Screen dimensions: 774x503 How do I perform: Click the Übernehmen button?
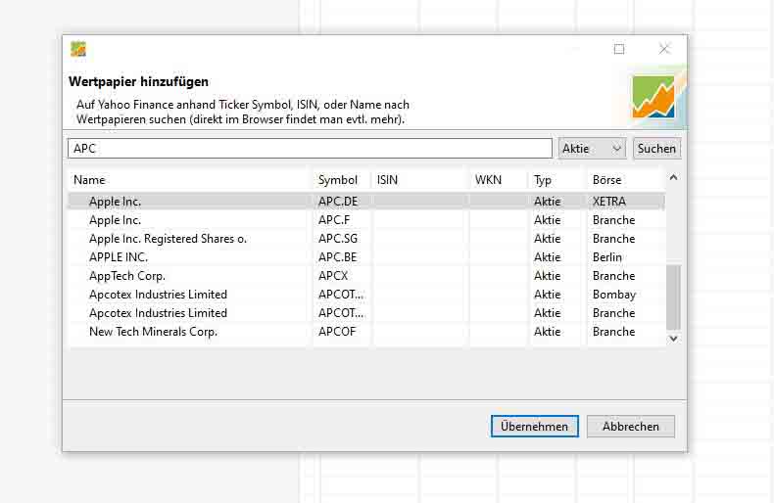535,426
